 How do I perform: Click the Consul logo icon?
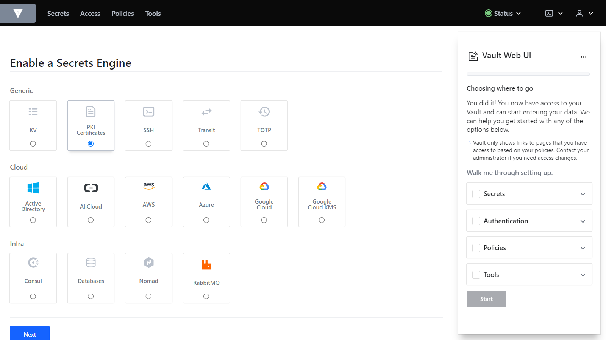point(33,263)
